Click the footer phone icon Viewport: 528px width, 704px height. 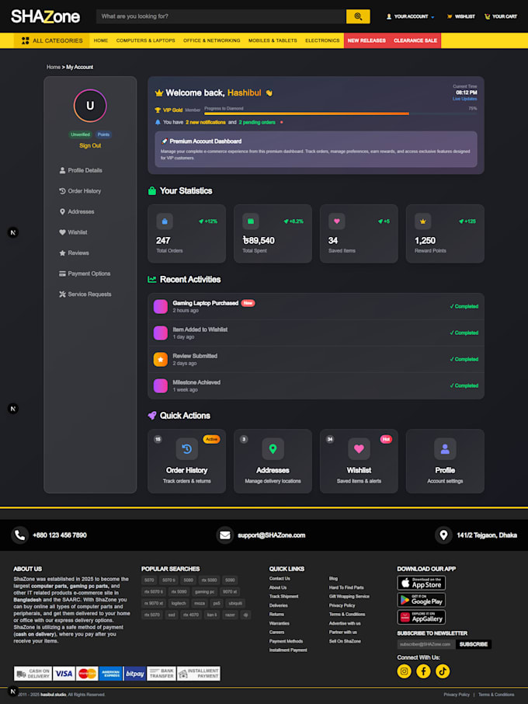point(19,535)
